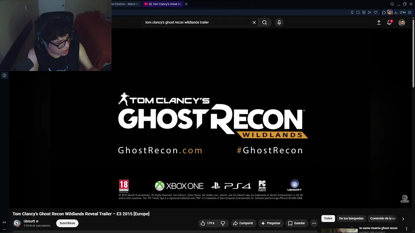Image resolution: width=415 pixels, height=233 pixels.
Task: Open the browser profile avatar in toolbar
Action: [390, 12]
